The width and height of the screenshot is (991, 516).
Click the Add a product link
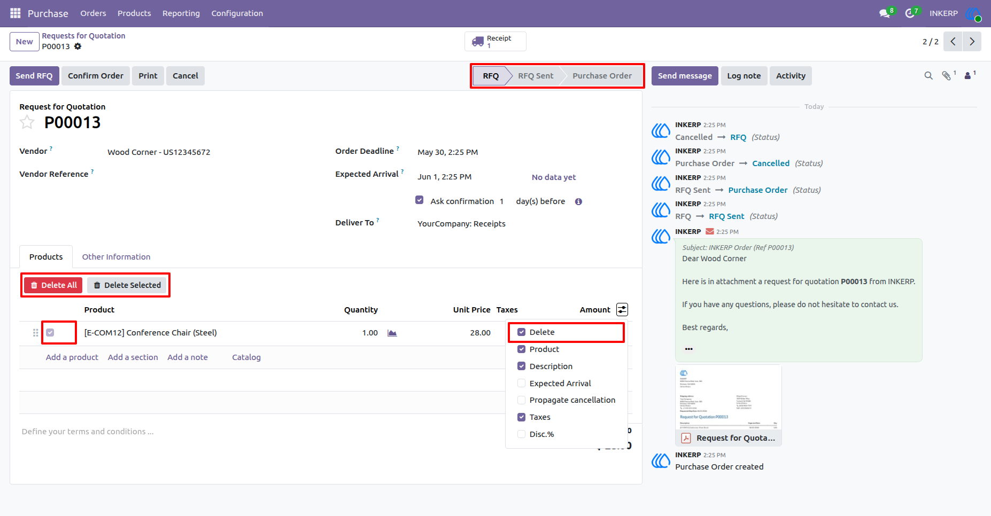[x=72, y=357]
